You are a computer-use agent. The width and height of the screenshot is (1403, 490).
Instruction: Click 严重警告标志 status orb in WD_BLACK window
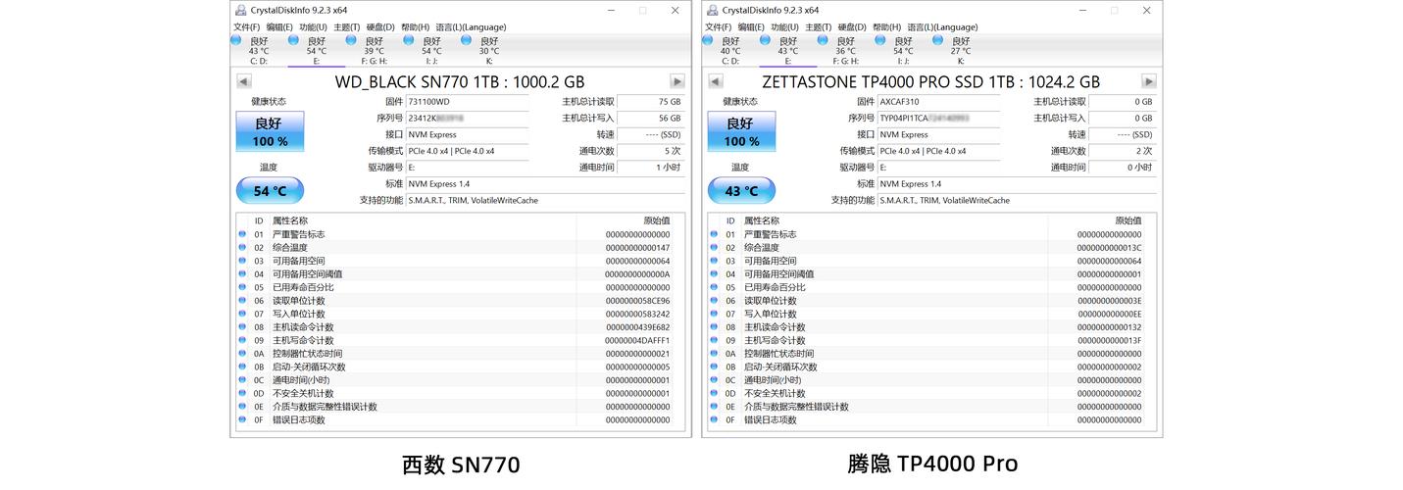tap(242, 234)
